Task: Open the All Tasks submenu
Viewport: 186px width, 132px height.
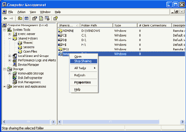Action: (84, 68)
